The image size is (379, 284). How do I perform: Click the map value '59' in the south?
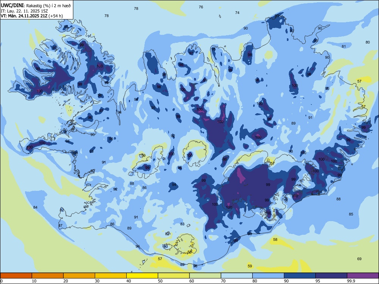click(x=250, y=266)
